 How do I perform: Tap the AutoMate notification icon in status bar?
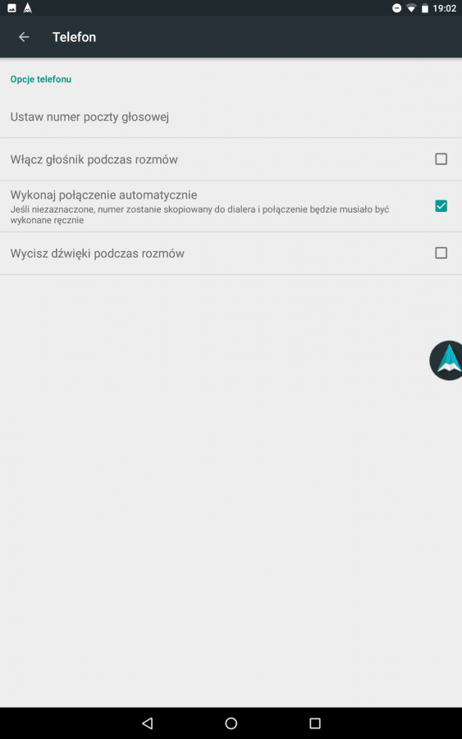(28, 8)
